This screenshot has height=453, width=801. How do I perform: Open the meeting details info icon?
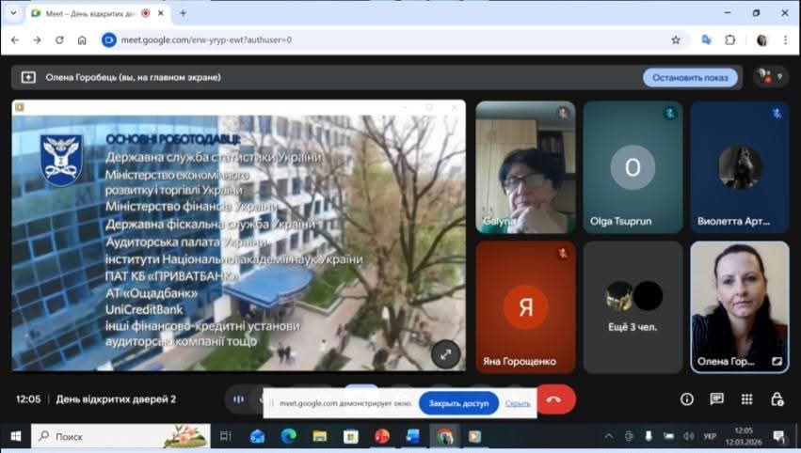[687, 399]
